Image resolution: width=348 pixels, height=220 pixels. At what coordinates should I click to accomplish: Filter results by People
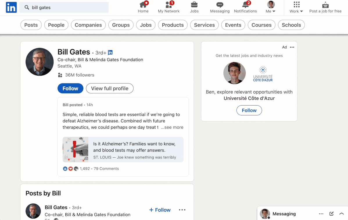pyautogui.click(x=56, y=25)
